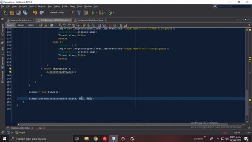Expand the Profile Project dropdown arrow
The image size is (252, 142).
tap(114, 13)
